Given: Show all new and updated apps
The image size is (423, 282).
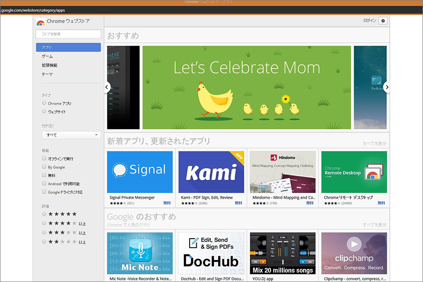Looking at the screenshot, I should (x=375, y=144).
